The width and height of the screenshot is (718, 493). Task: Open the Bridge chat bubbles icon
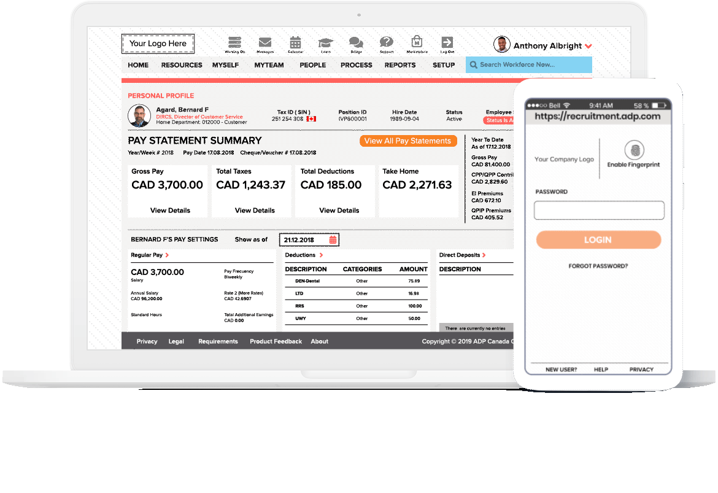click(x=356, y=42)
